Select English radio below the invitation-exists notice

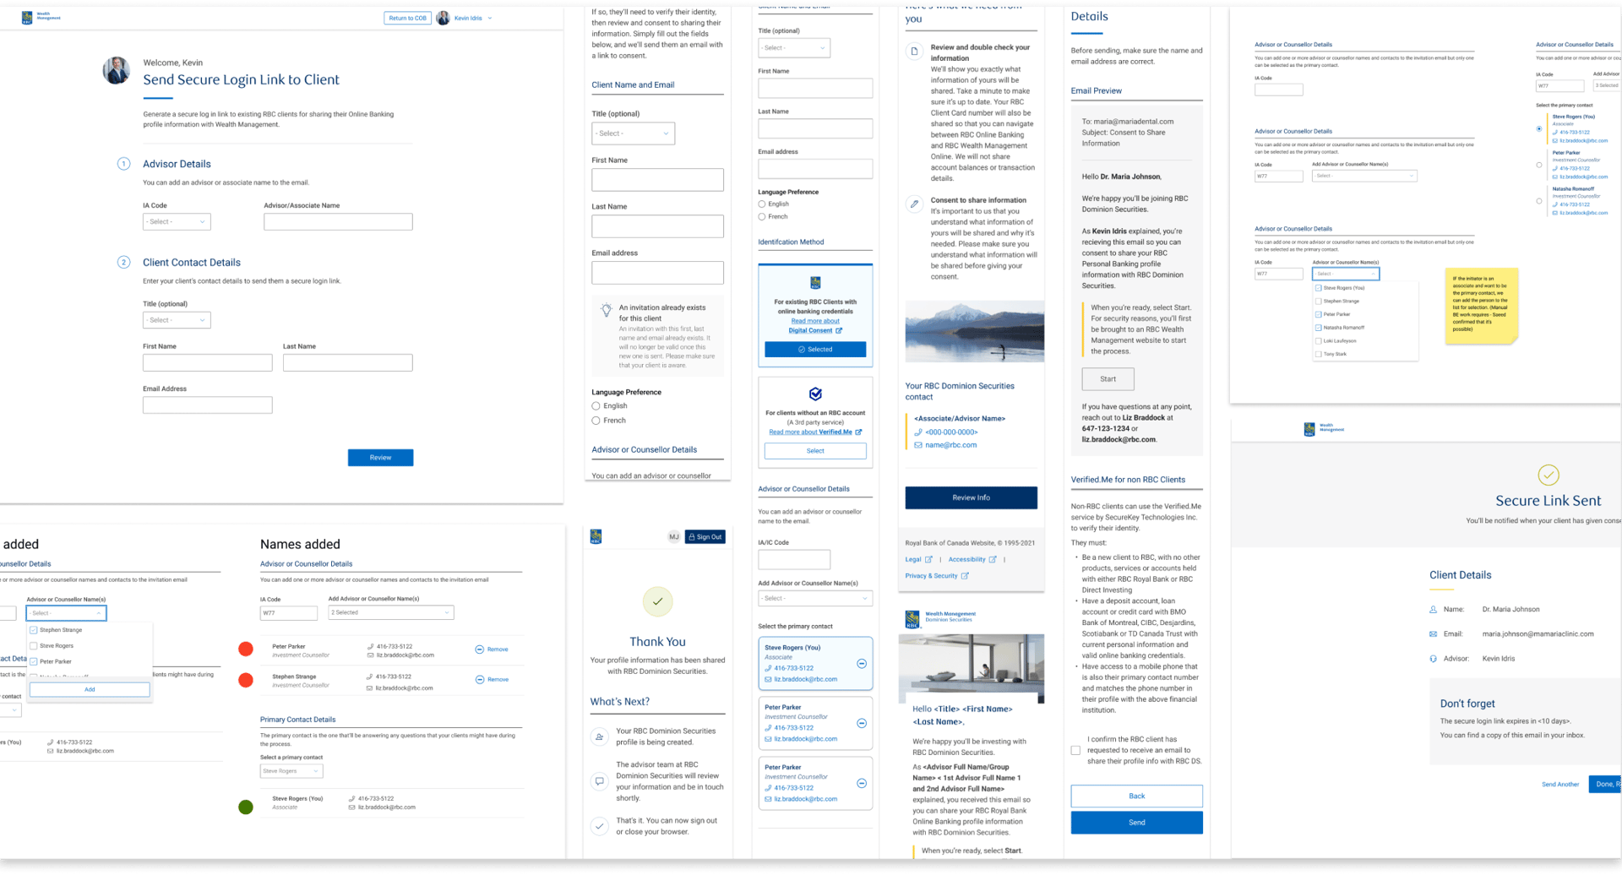pos(596,406)
